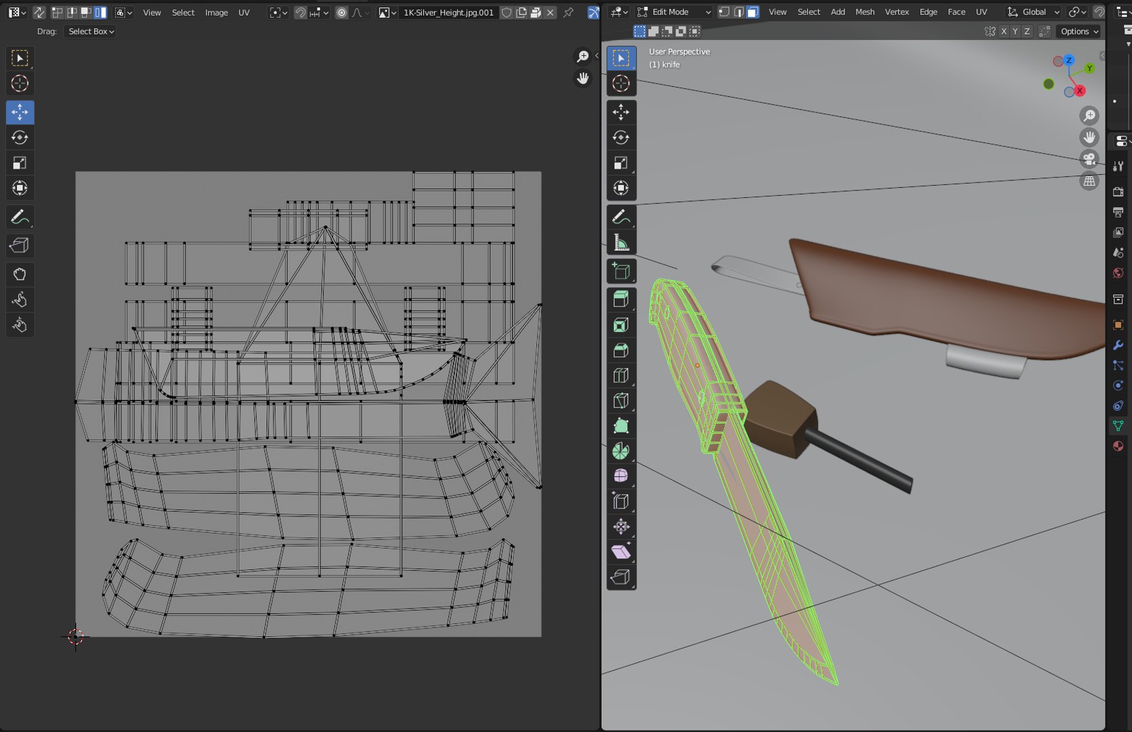
Task: Select the Loop Cut tool
Action: point(621,375)
